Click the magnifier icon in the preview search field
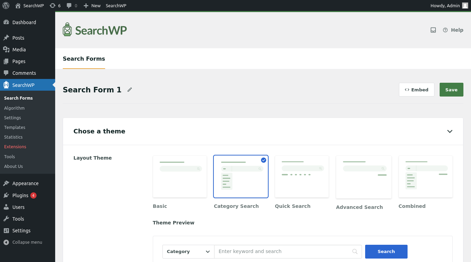Screen dimensions: 471x262 click(x=355, y=252)
